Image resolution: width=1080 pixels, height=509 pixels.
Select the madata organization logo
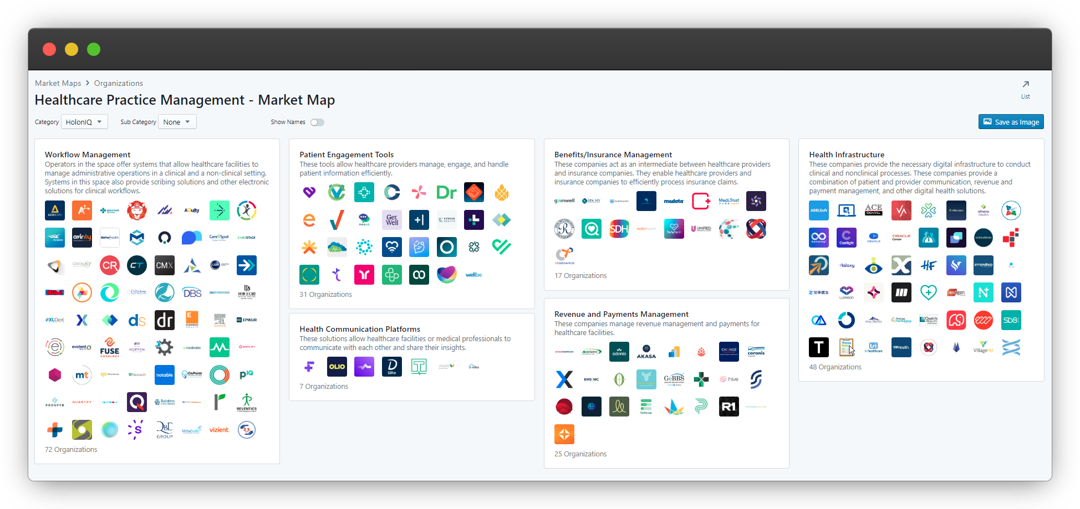tap(674, 201)
